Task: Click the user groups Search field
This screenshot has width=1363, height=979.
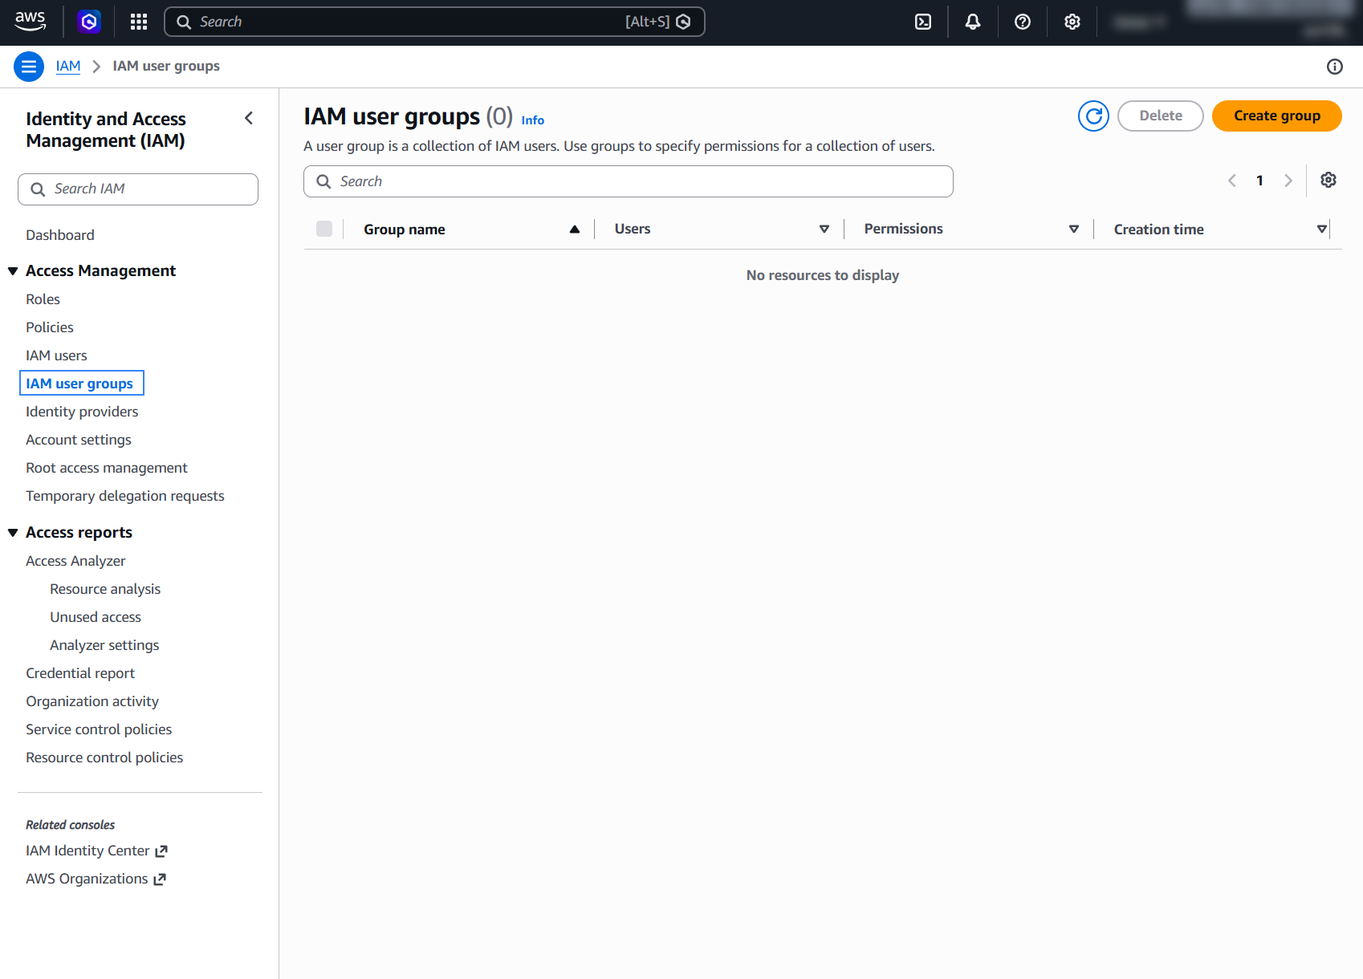Action: (629, 181)
